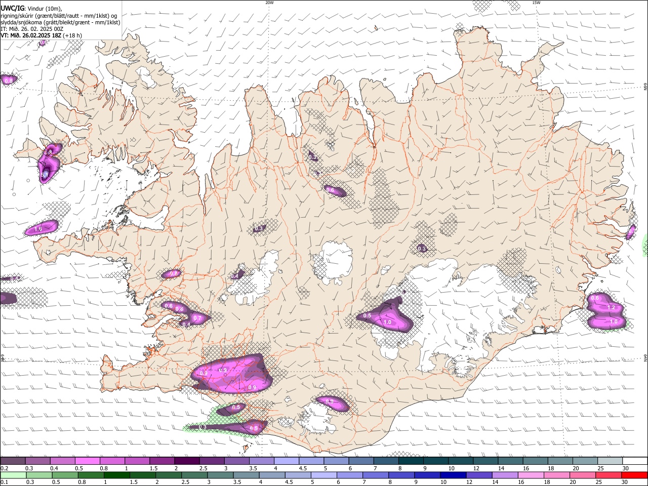The width and height of the screenshot is (648, 486).
Task: Click the top-row legend swatch starting at 0.2
Action: tap(13, 461)
